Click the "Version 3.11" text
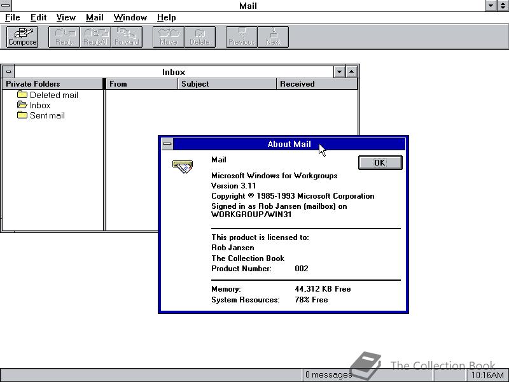Viewport: 509px width, 382px height. pos(234,186)
